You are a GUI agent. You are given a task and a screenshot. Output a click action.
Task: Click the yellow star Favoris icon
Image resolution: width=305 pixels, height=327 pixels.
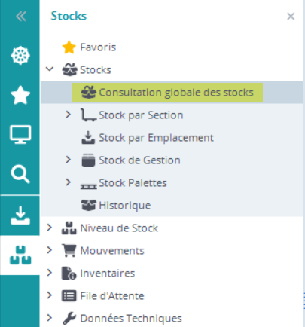click(x=69, y=47)
